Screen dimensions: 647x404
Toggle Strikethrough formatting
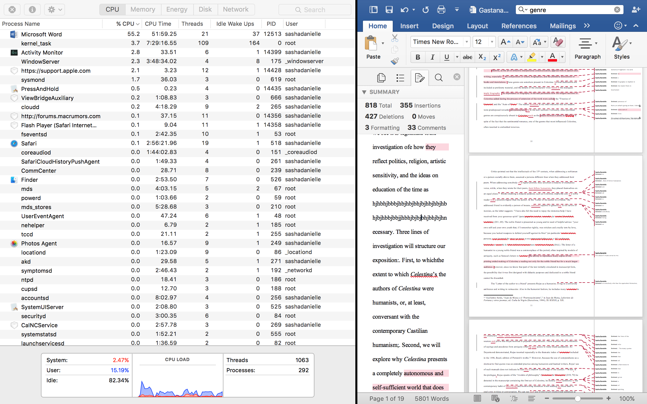[467, 57]
